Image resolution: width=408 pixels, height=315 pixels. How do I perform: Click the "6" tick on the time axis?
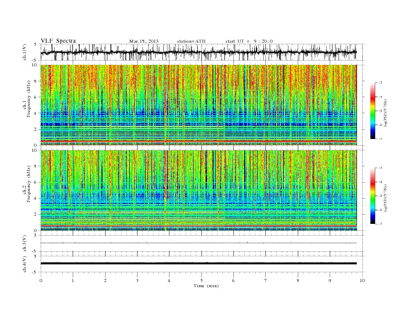coord(233,281)
